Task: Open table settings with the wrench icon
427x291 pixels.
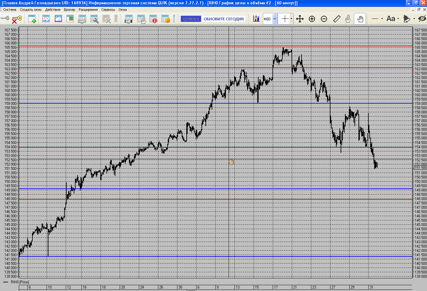Action: [94, 19]
